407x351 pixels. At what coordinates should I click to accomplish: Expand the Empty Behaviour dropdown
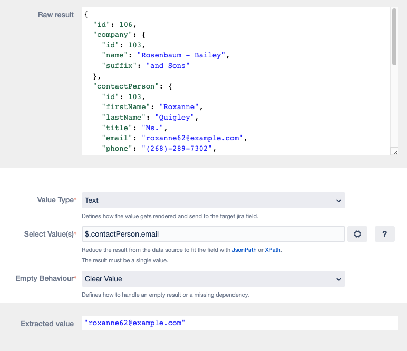pyautogui.click(x=213, y=279)
